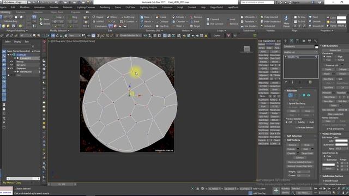
Task: Collapse the Edit Vertices rollout
Action: (293, 140)
